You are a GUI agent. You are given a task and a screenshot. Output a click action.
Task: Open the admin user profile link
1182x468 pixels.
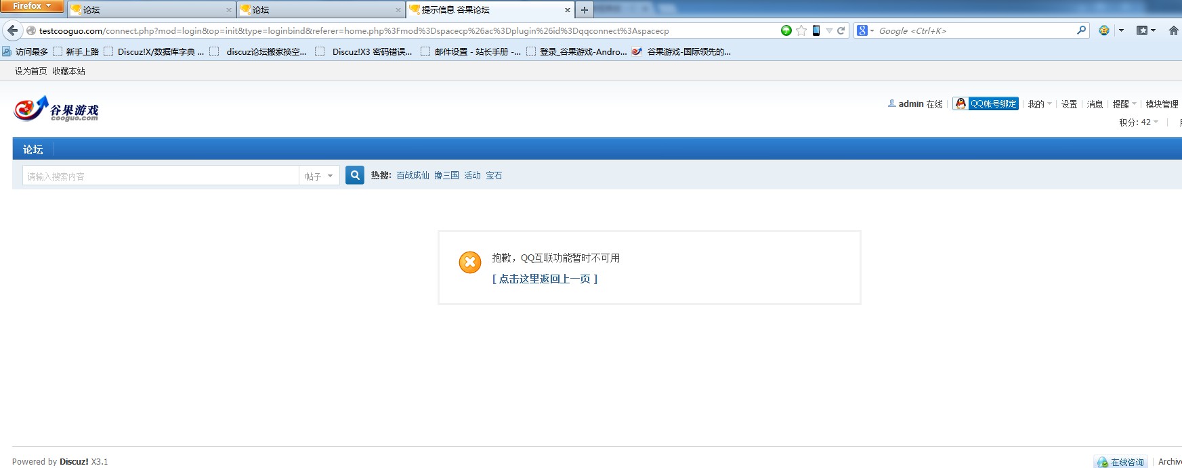click(911, 103)
